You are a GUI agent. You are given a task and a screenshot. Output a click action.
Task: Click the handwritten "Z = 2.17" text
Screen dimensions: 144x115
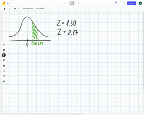[x=67, y=32]
